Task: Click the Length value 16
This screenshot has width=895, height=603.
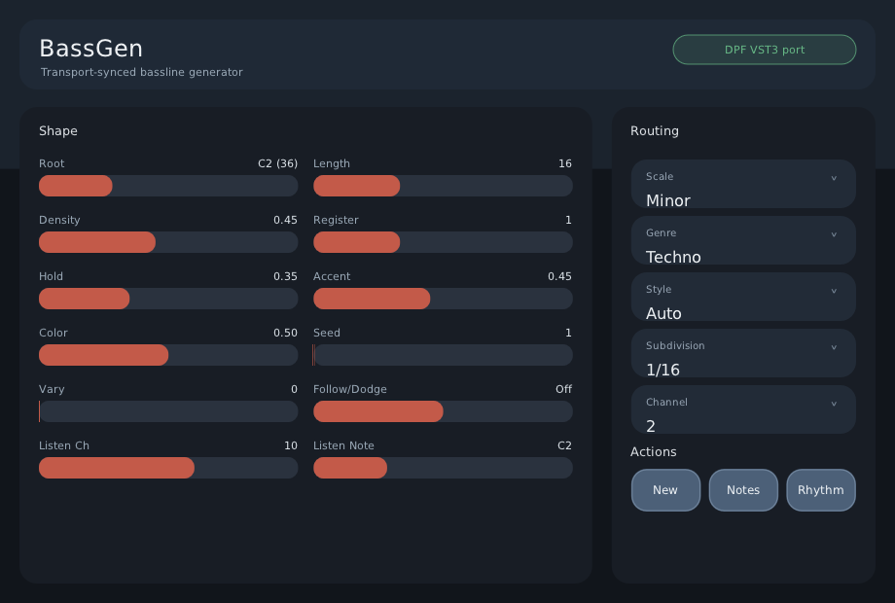Action: [x=565, y=163]
